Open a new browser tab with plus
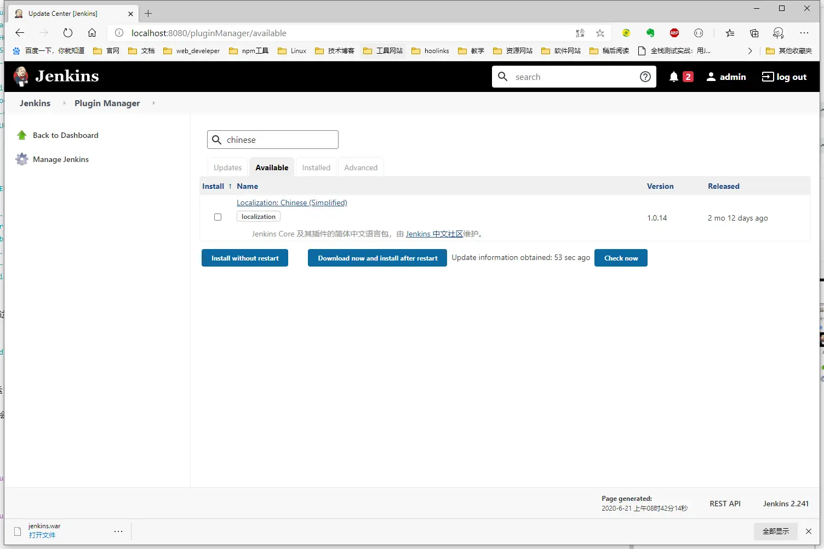This screenshot has width=824, height=549. pos(148,13)
